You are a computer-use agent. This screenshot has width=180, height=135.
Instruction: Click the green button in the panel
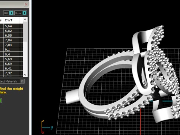point(0,100)
